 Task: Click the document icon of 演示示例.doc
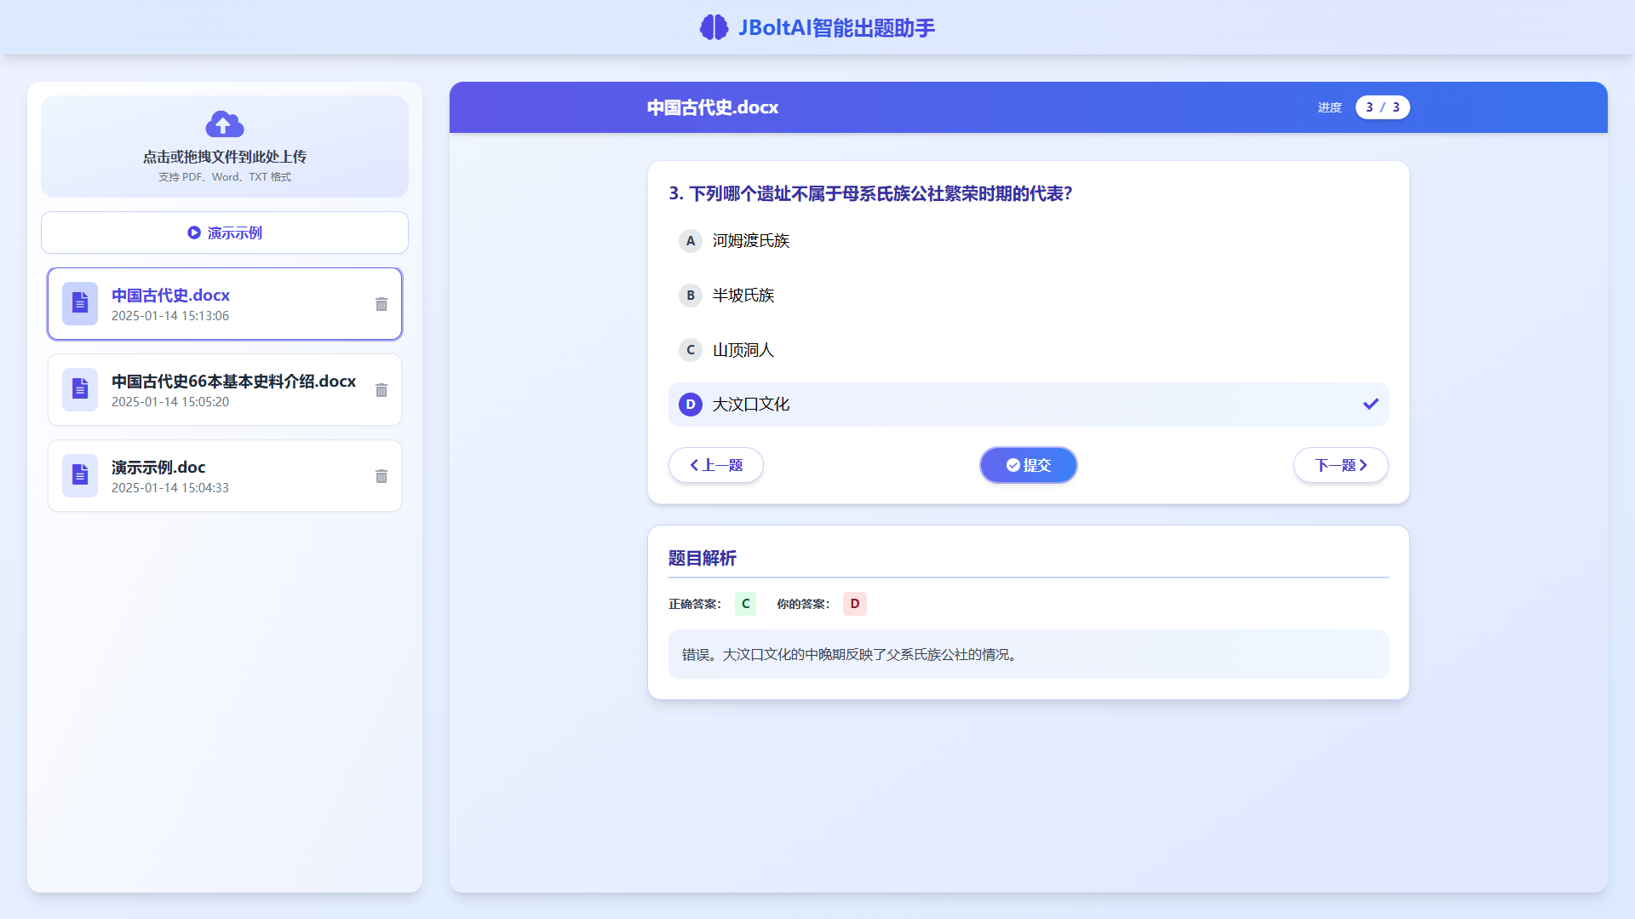[80, 475]
